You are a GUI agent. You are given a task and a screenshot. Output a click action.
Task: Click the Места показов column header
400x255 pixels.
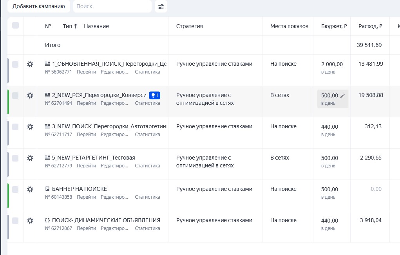pos(289,26)
